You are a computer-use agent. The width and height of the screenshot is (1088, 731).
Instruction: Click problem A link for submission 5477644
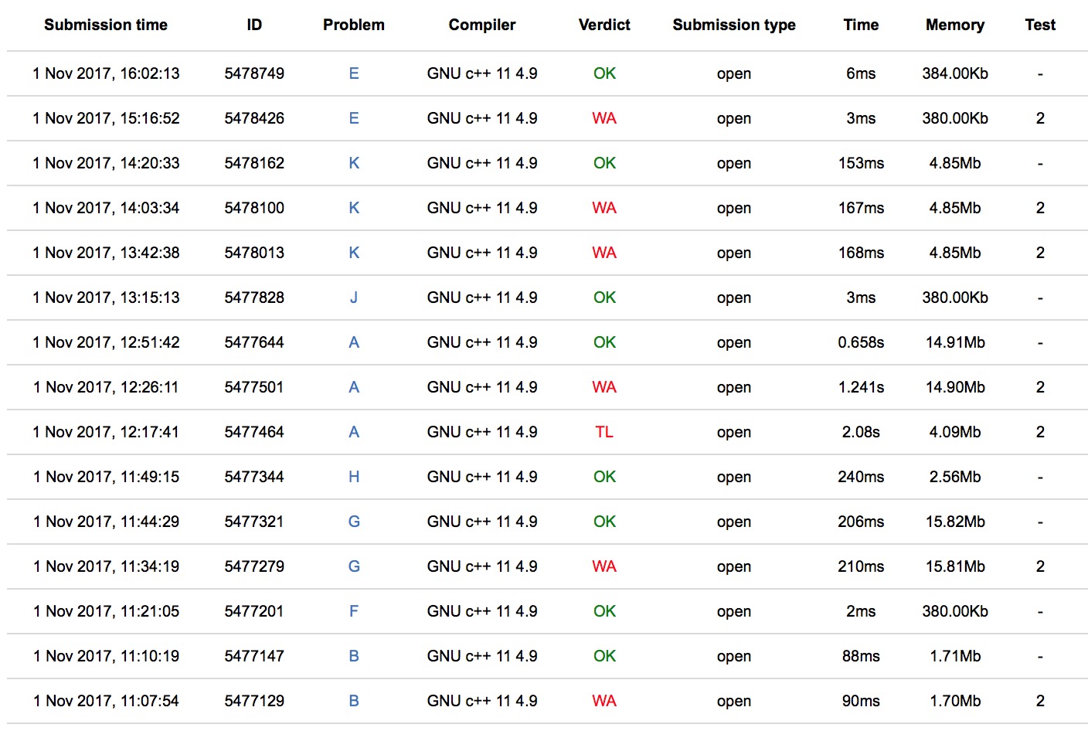[x=354, y=342]
